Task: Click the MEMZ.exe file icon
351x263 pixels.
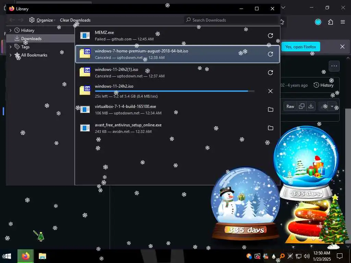Action: tap(85, 35)
